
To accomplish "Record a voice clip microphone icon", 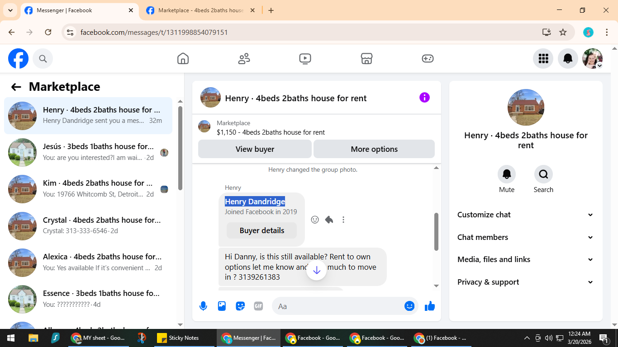I will click(x=204, y=306).
